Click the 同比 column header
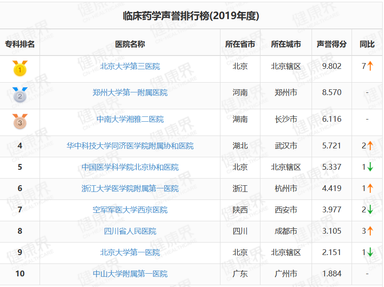 point(367,44)
